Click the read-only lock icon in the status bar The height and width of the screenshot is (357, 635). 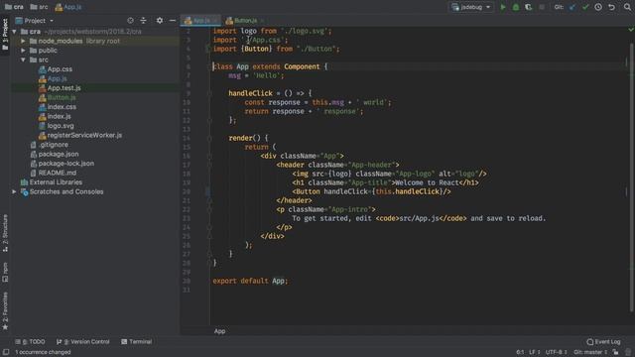coord(615,352)
